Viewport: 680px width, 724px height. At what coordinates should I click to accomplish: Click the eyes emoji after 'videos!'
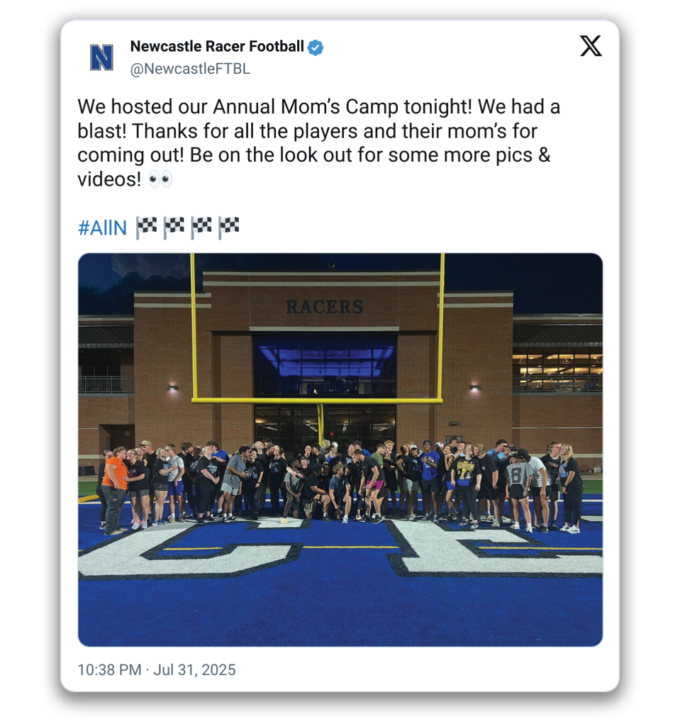click(160, 179)
